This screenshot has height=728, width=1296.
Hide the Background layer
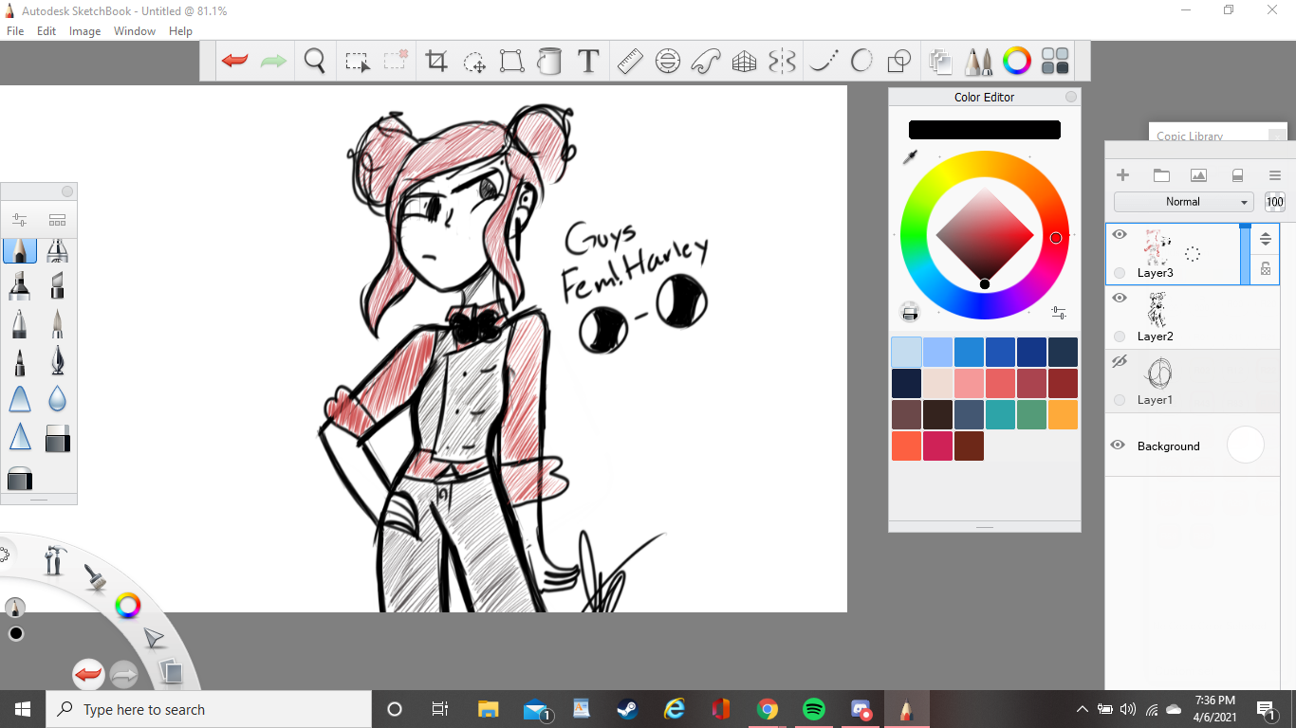[1119, 446]
